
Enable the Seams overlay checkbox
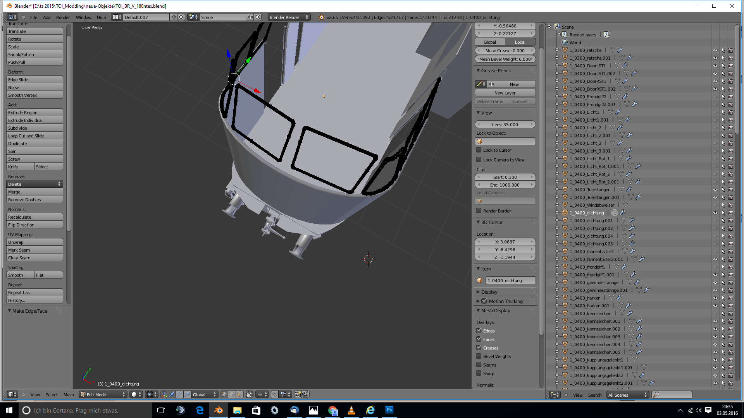tap(479, 365)
